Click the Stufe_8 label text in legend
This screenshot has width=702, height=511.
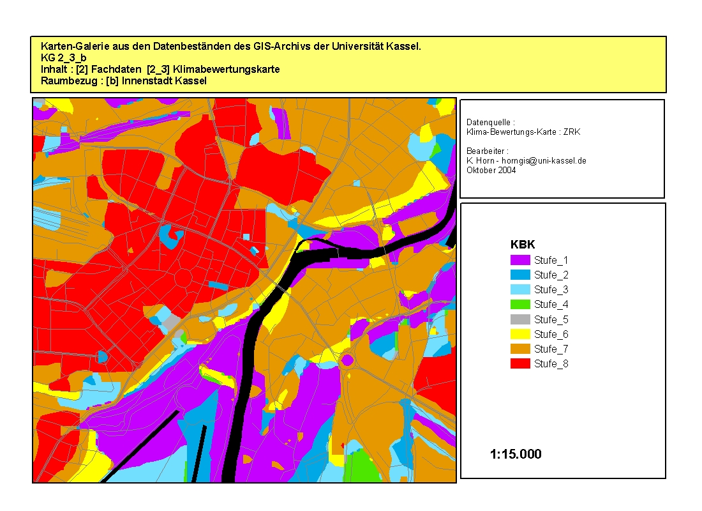(x=551, y=364)
